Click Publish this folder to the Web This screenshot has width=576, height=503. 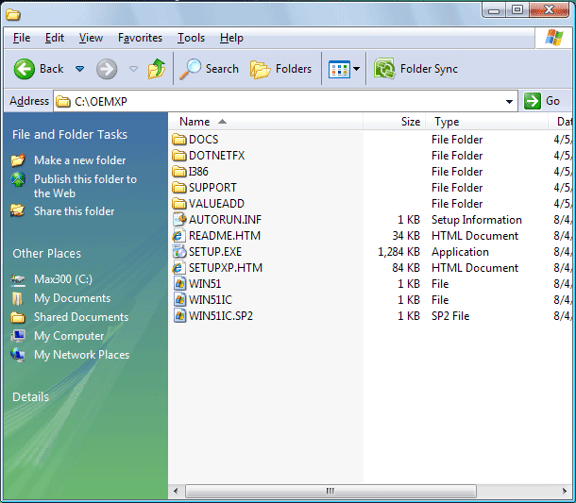pyautogui.click(x=85, y=186)
